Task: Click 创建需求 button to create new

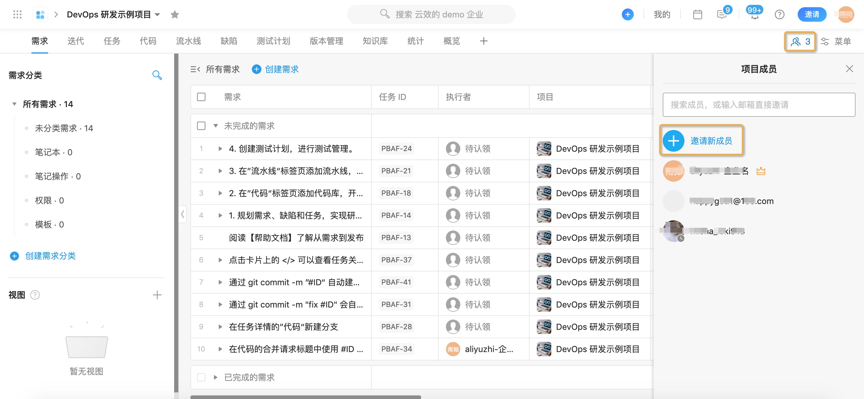Action: click(277, 68)
